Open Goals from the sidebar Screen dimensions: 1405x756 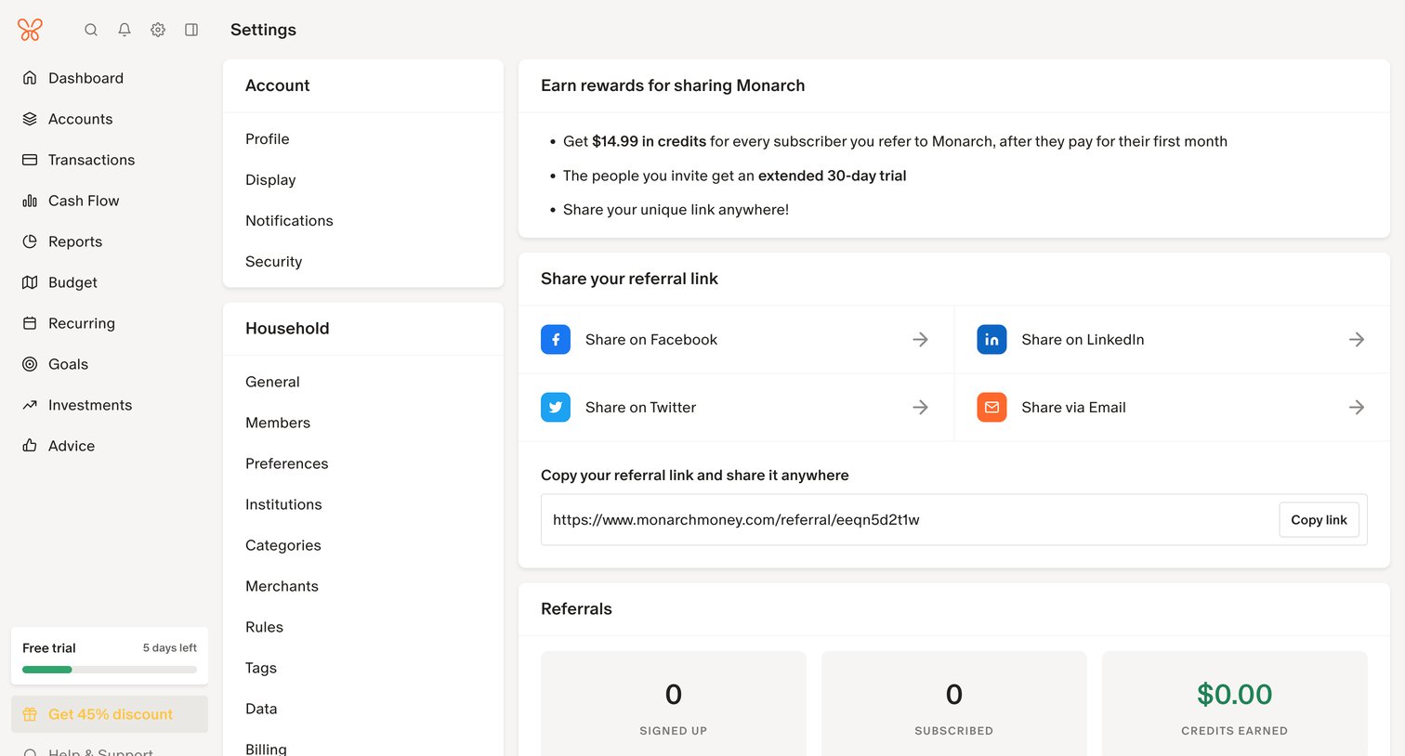coord(110,364)
